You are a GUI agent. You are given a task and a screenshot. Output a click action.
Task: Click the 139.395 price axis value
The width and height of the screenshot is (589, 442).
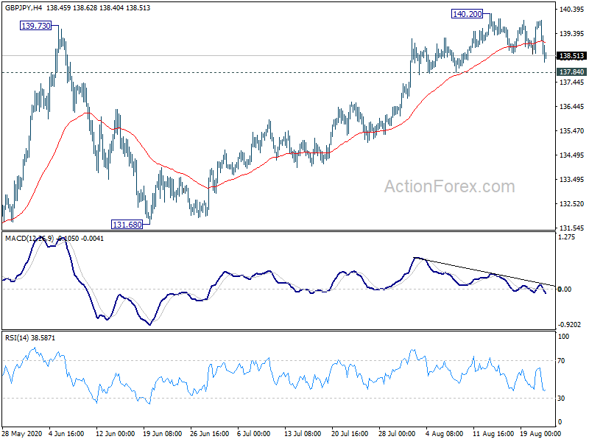tap(571, 34)
